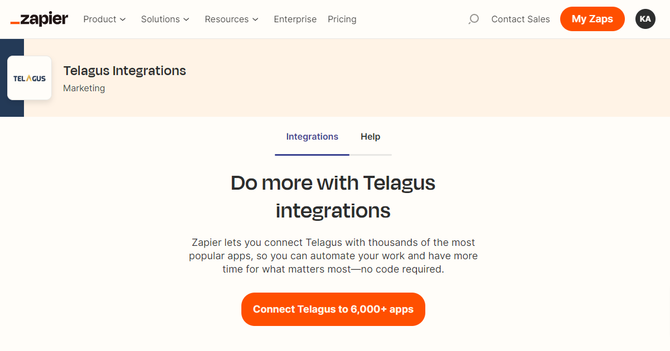Screen dimensions: 670x351
Task: Select the Integrations tab
Action: point(312,136)
